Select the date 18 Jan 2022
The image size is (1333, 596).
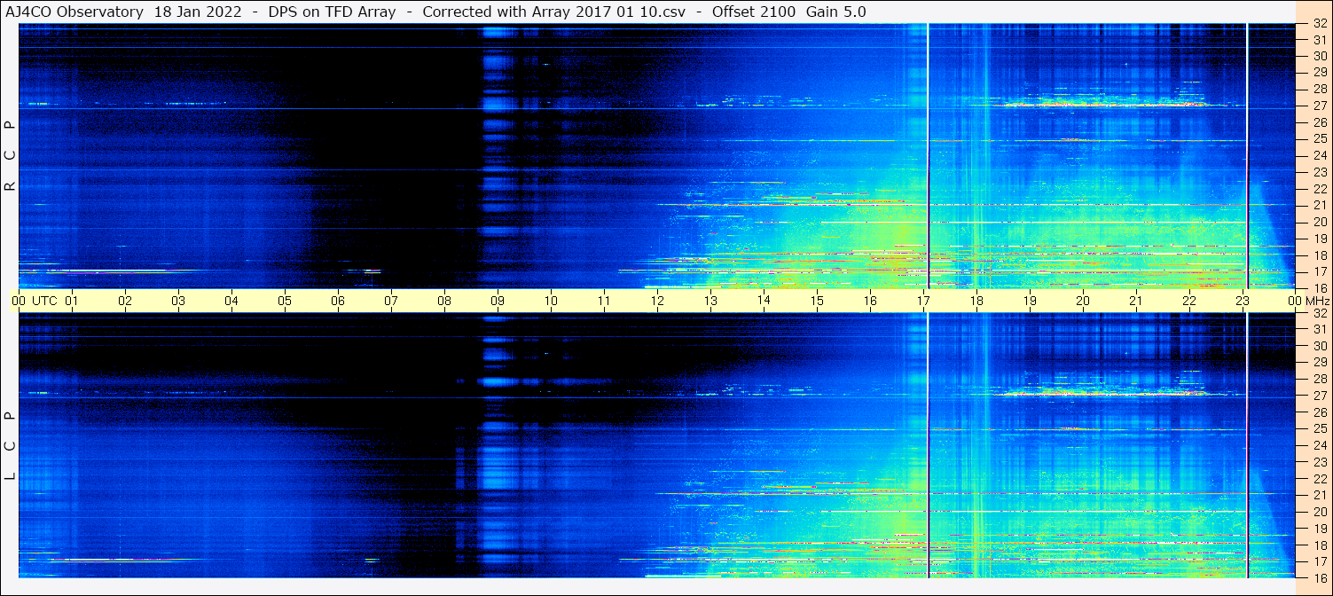196,12
